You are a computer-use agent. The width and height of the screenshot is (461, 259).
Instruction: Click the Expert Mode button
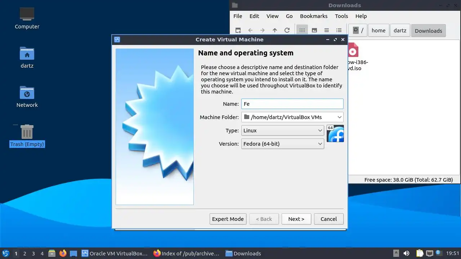(x=228, y=219)
